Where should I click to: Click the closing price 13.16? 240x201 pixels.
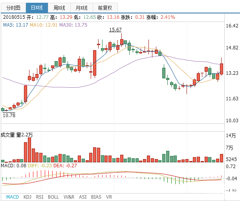113,17
